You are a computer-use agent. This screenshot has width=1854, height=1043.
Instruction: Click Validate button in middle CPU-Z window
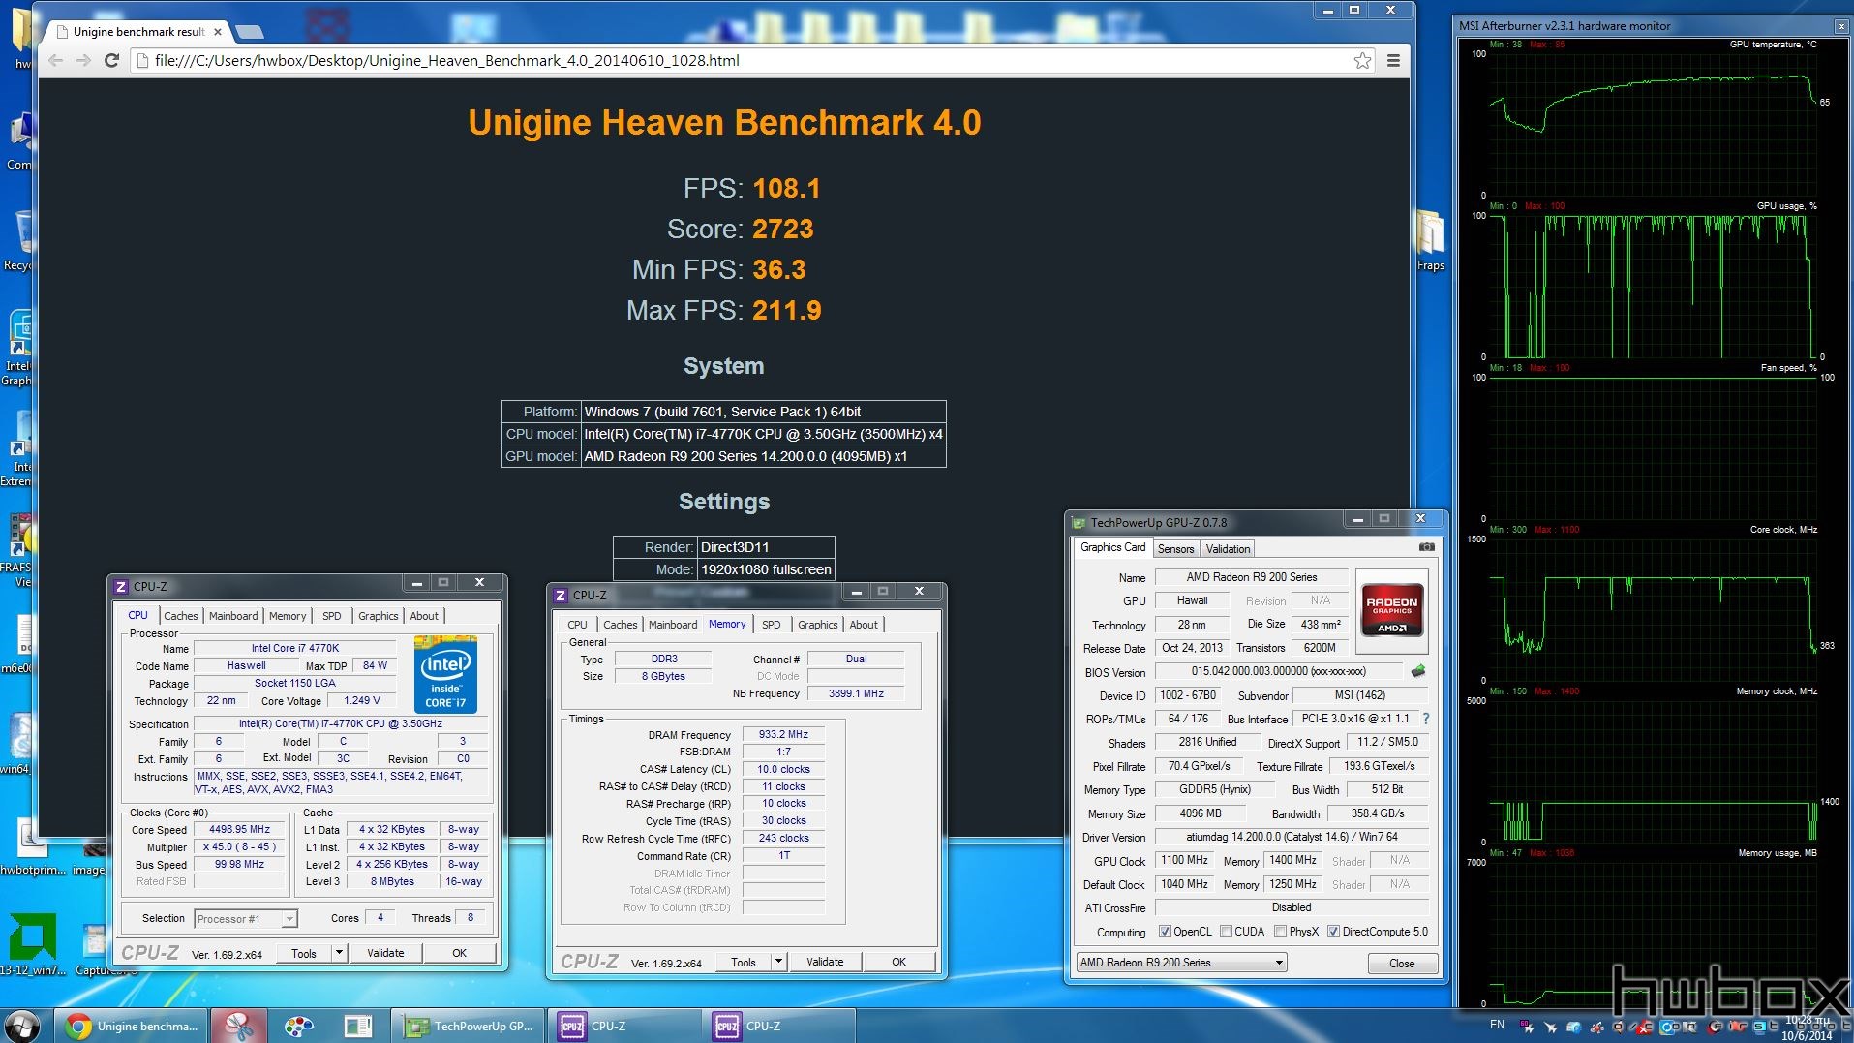(x=825, y=962)
